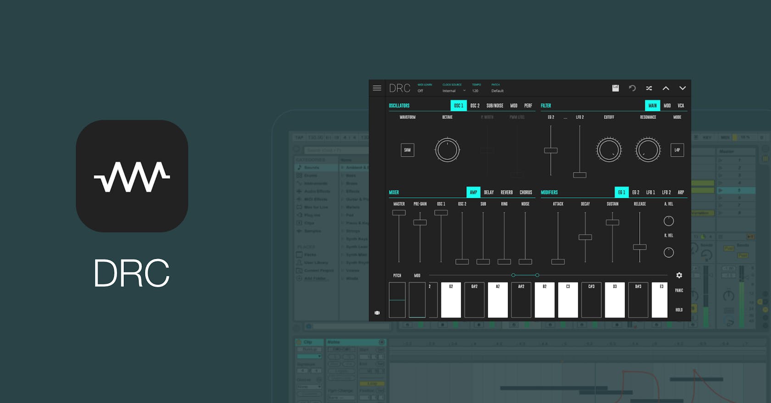The height and width of the screenshot is (403, 771).
Task: Play the A#2 key
Action: (521, 300)
